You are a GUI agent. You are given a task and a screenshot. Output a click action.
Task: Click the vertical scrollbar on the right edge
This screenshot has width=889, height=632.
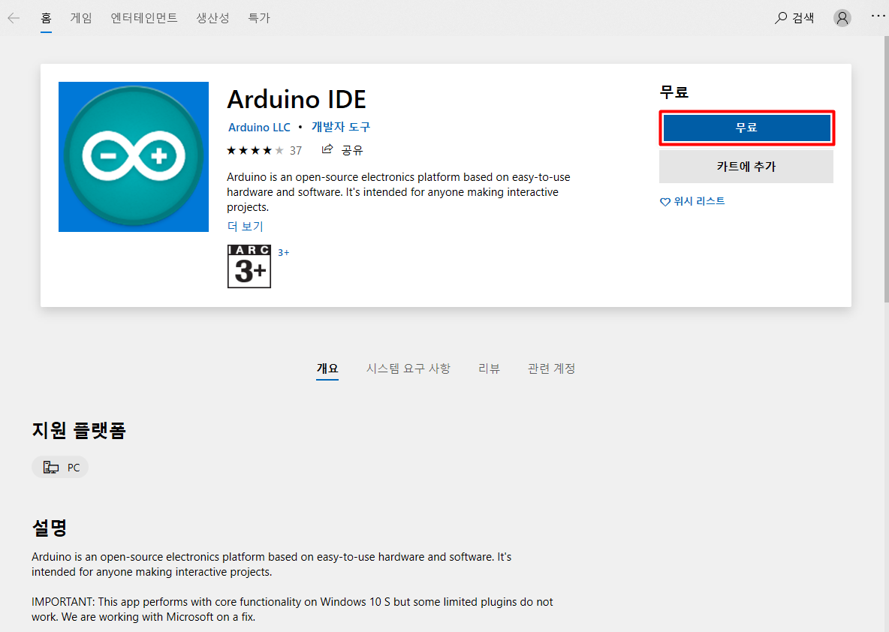coord(885,170)
